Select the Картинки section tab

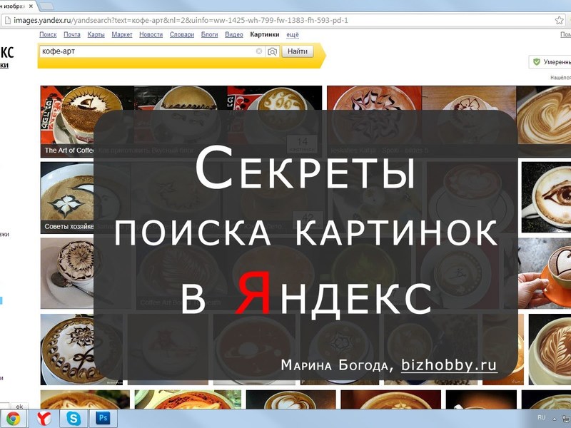264,34
